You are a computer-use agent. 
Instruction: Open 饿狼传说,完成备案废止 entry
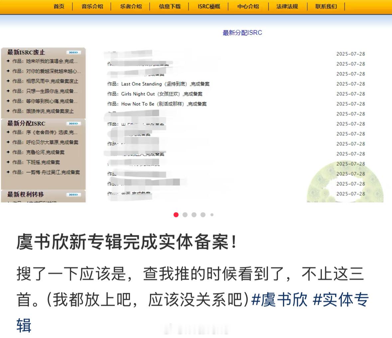[43, 111]
